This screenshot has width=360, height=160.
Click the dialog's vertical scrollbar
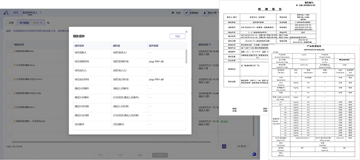pos(186,56)
